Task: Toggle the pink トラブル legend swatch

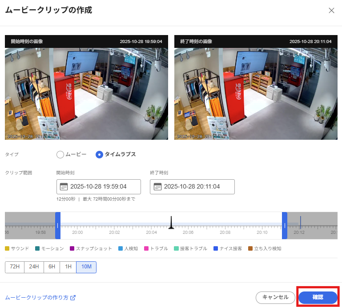Action: (146, 248)
